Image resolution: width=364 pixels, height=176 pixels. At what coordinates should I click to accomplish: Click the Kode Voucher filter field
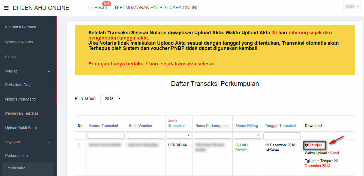click(145, 135)
